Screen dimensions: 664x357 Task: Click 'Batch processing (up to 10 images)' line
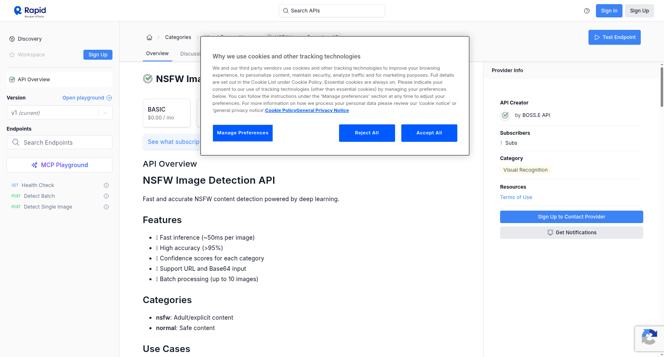(x=207, y=279)
